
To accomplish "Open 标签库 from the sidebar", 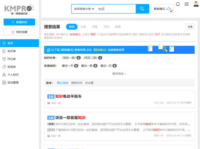I will 12,67.
